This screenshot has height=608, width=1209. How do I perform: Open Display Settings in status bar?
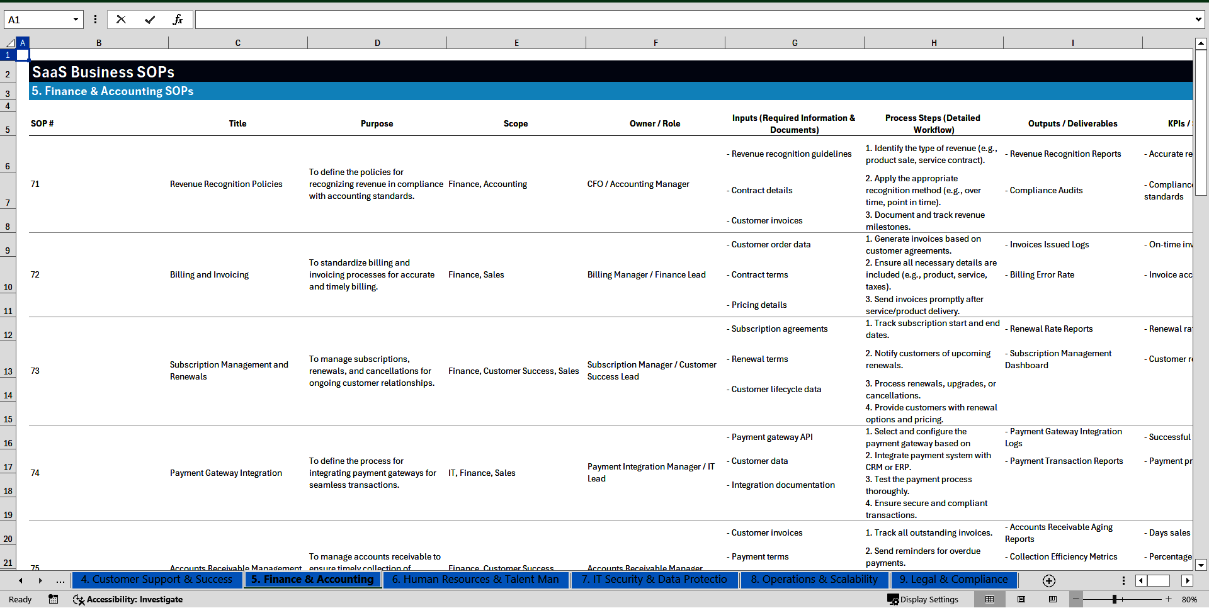point(923,599)
